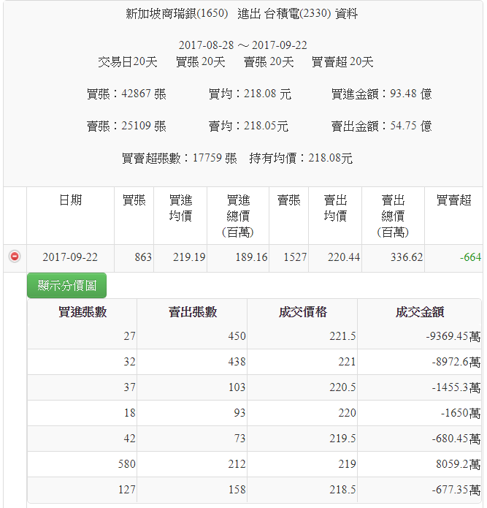Click the 賣出張數 header in detail table

coord(193,312)
